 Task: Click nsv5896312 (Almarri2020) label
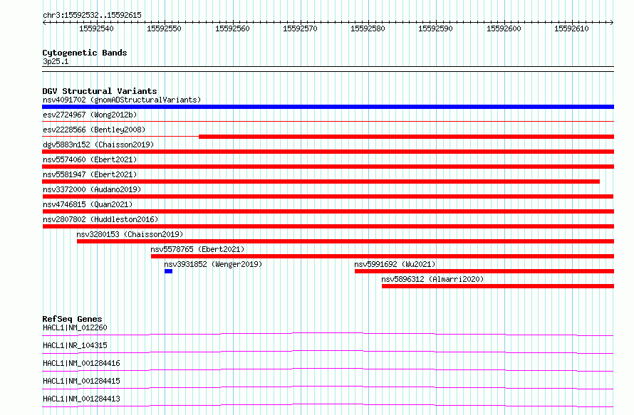coord(432,279)
